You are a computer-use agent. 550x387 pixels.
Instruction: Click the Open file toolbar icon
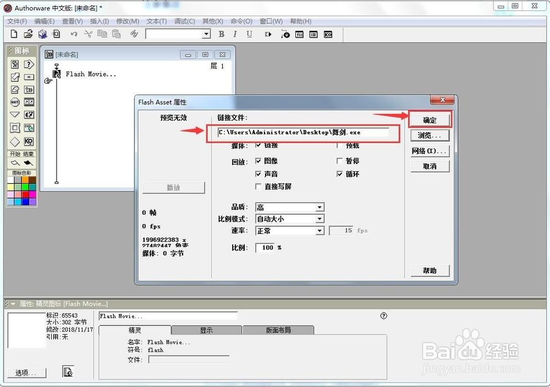tap(28, 34)
